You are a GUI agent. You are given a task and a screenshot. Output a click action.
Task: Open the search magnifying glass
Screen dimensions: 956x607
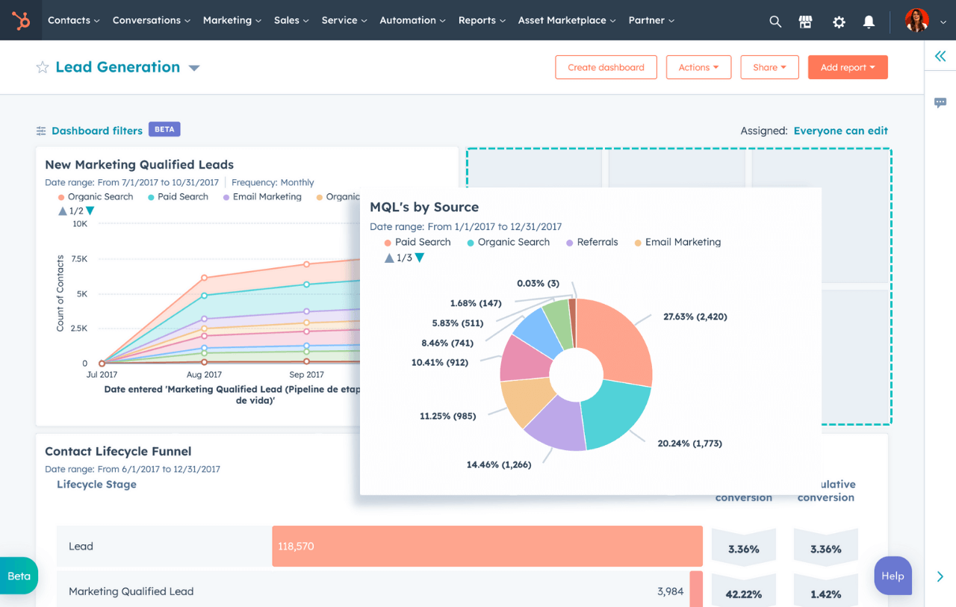pos(775,21)
